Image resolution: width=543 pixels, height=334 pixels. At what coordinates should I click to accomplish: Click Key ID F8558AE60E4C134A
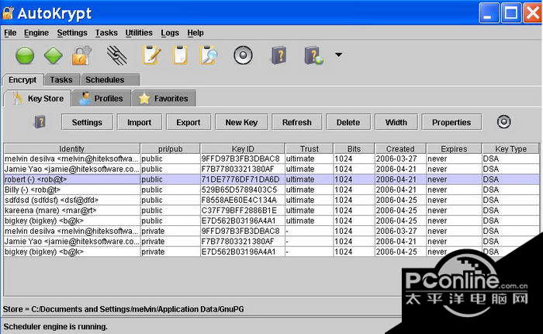(239, 200)
